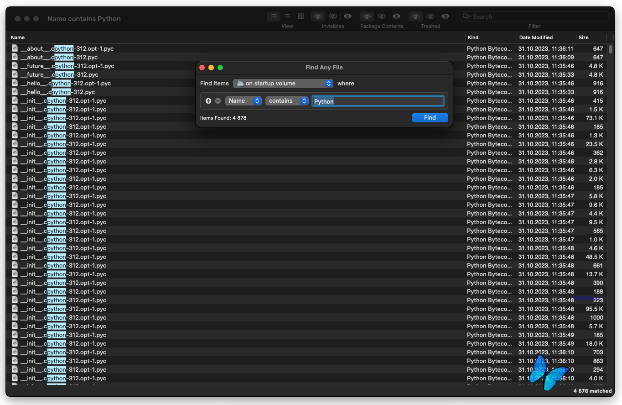The width and height of the screenshot is (622, 405).
Task: Click the bold slashed eye under Trashed
Action: click(446, 16)
